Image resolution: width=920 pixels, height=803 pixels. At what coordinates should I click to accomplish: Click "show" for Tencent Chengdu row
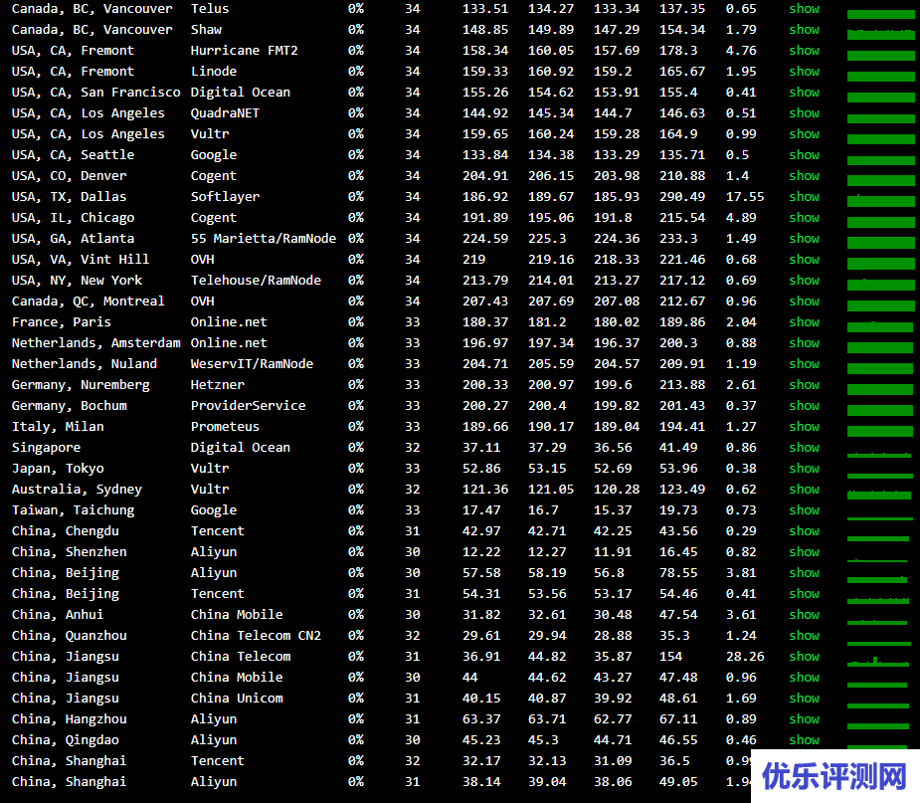pos(804,531)
